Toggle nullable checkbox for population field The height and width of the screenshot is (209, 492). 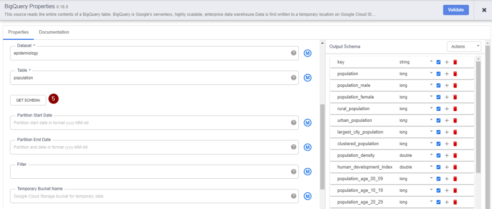[438, 74]
